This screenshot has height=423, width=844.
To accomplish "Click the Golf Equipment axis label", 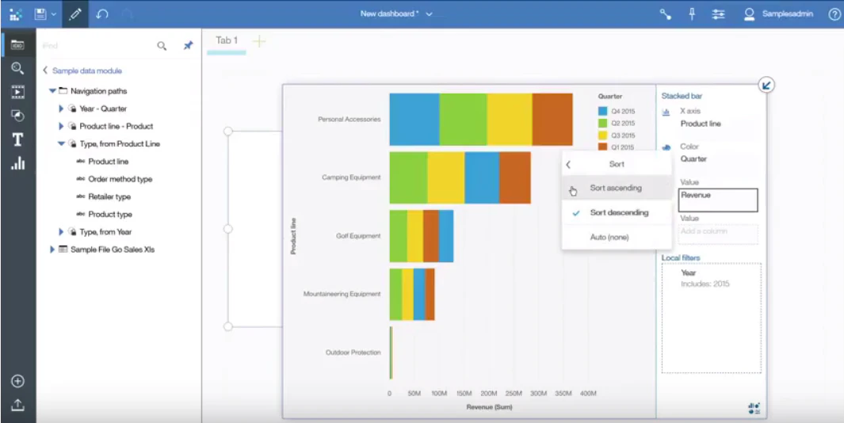I will coord(358,236).
